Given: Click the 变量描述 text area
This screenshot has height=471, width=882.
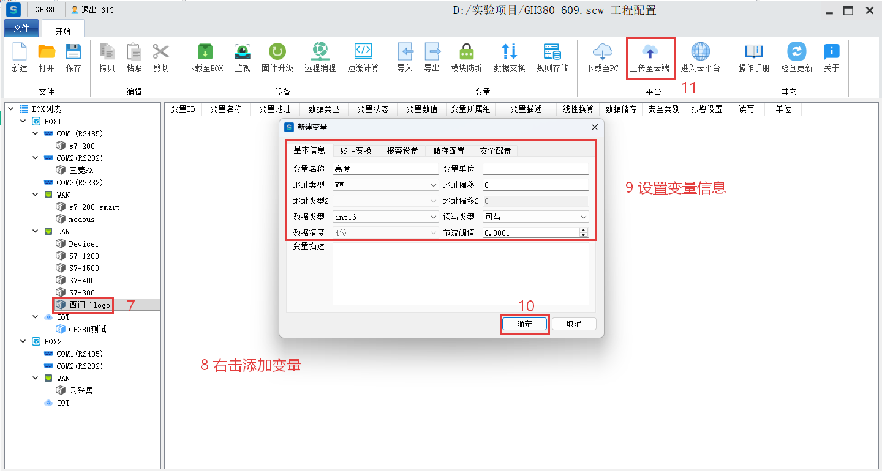Looking at the screenshot, I should (x=461, y=273).
